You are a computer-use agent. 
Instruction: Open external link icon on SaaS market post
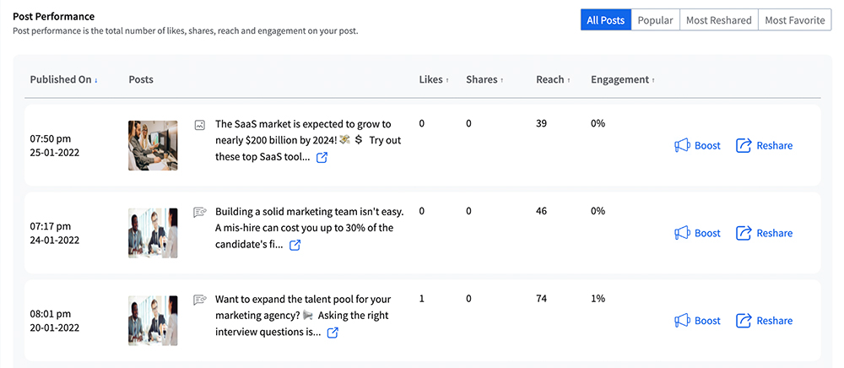(322, 158)
